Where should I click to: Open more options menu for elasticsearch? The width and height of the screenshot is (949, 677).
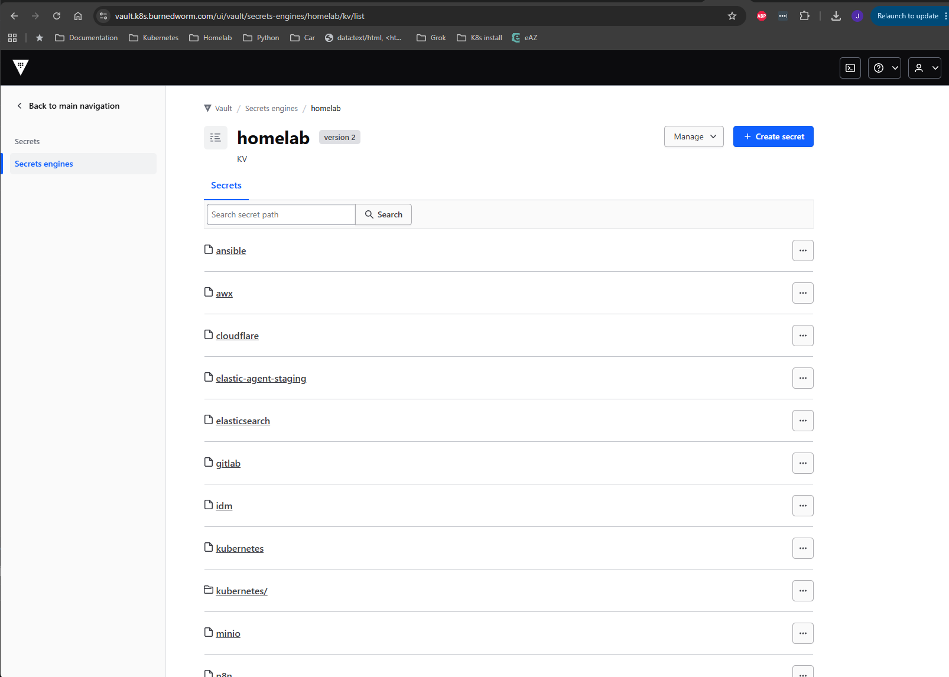[x=802, y=421]
